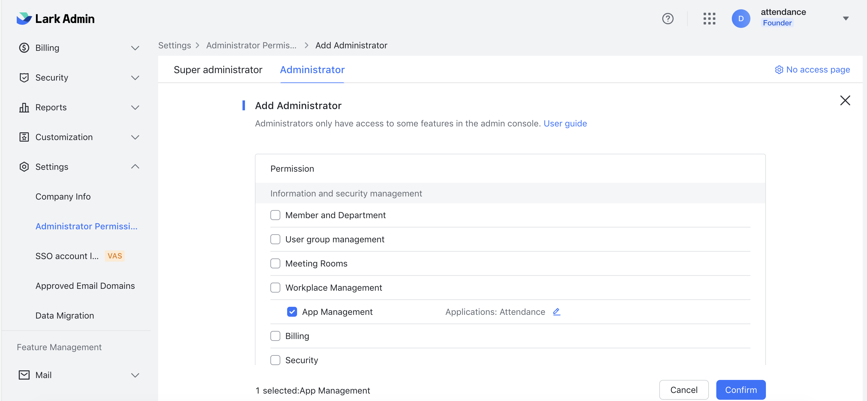Open the attendance account dropdown
Image resolution: width=867 pixels, height=401 pixels.
click(x=847, y=19)
